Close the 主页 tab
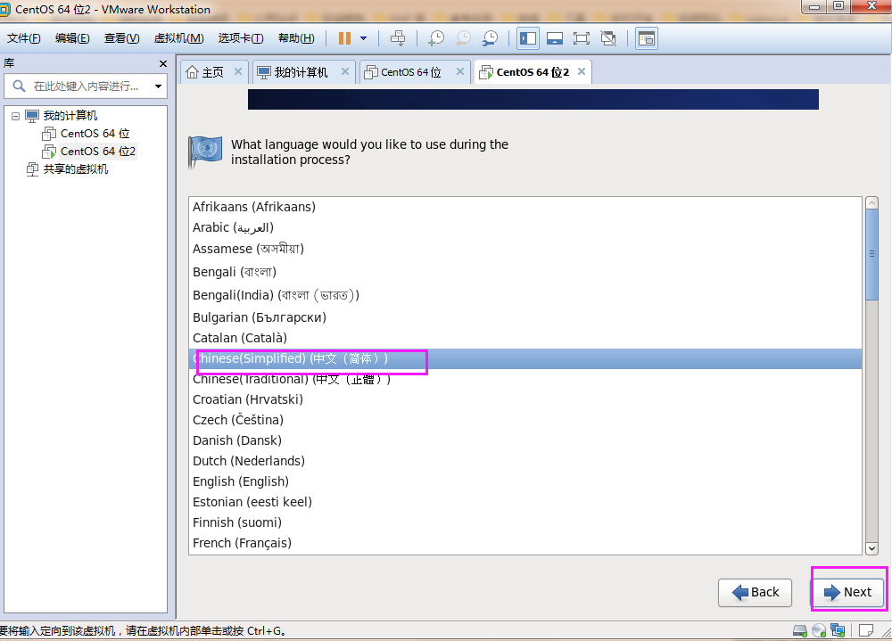The height and width of the screenshot is (641, 892). point(238,71)
